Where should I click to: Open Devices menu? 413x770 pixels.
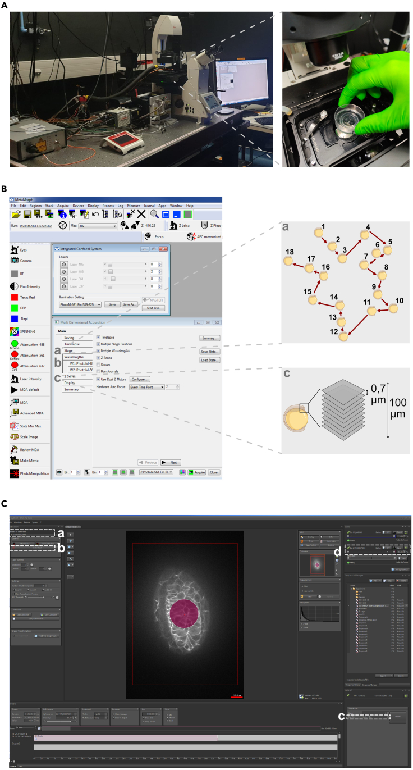pos(78,206)
